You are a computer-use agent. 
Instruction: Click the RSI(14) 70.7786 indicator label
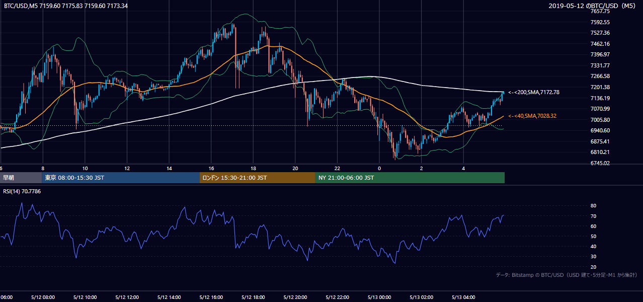point(22,191)
